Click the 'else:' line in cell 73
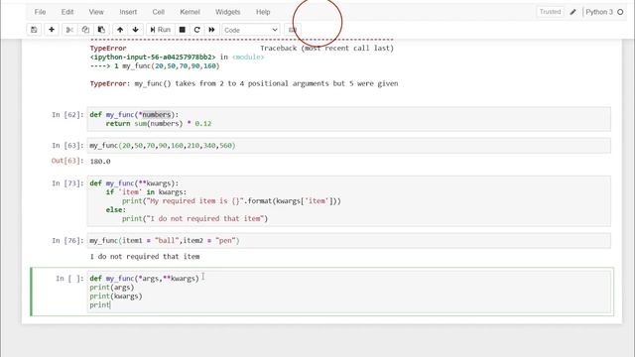The height and width of the screenshot is (357, 635). [x=116, y=209]
